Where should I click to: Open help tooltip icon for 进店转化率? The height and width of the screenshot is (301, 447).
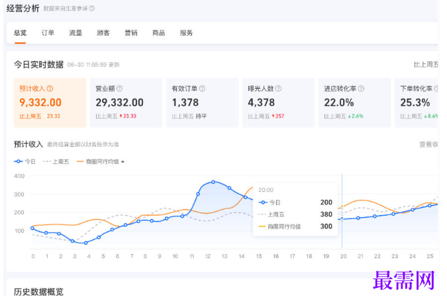pyautogui.click(x=361, y=89)
